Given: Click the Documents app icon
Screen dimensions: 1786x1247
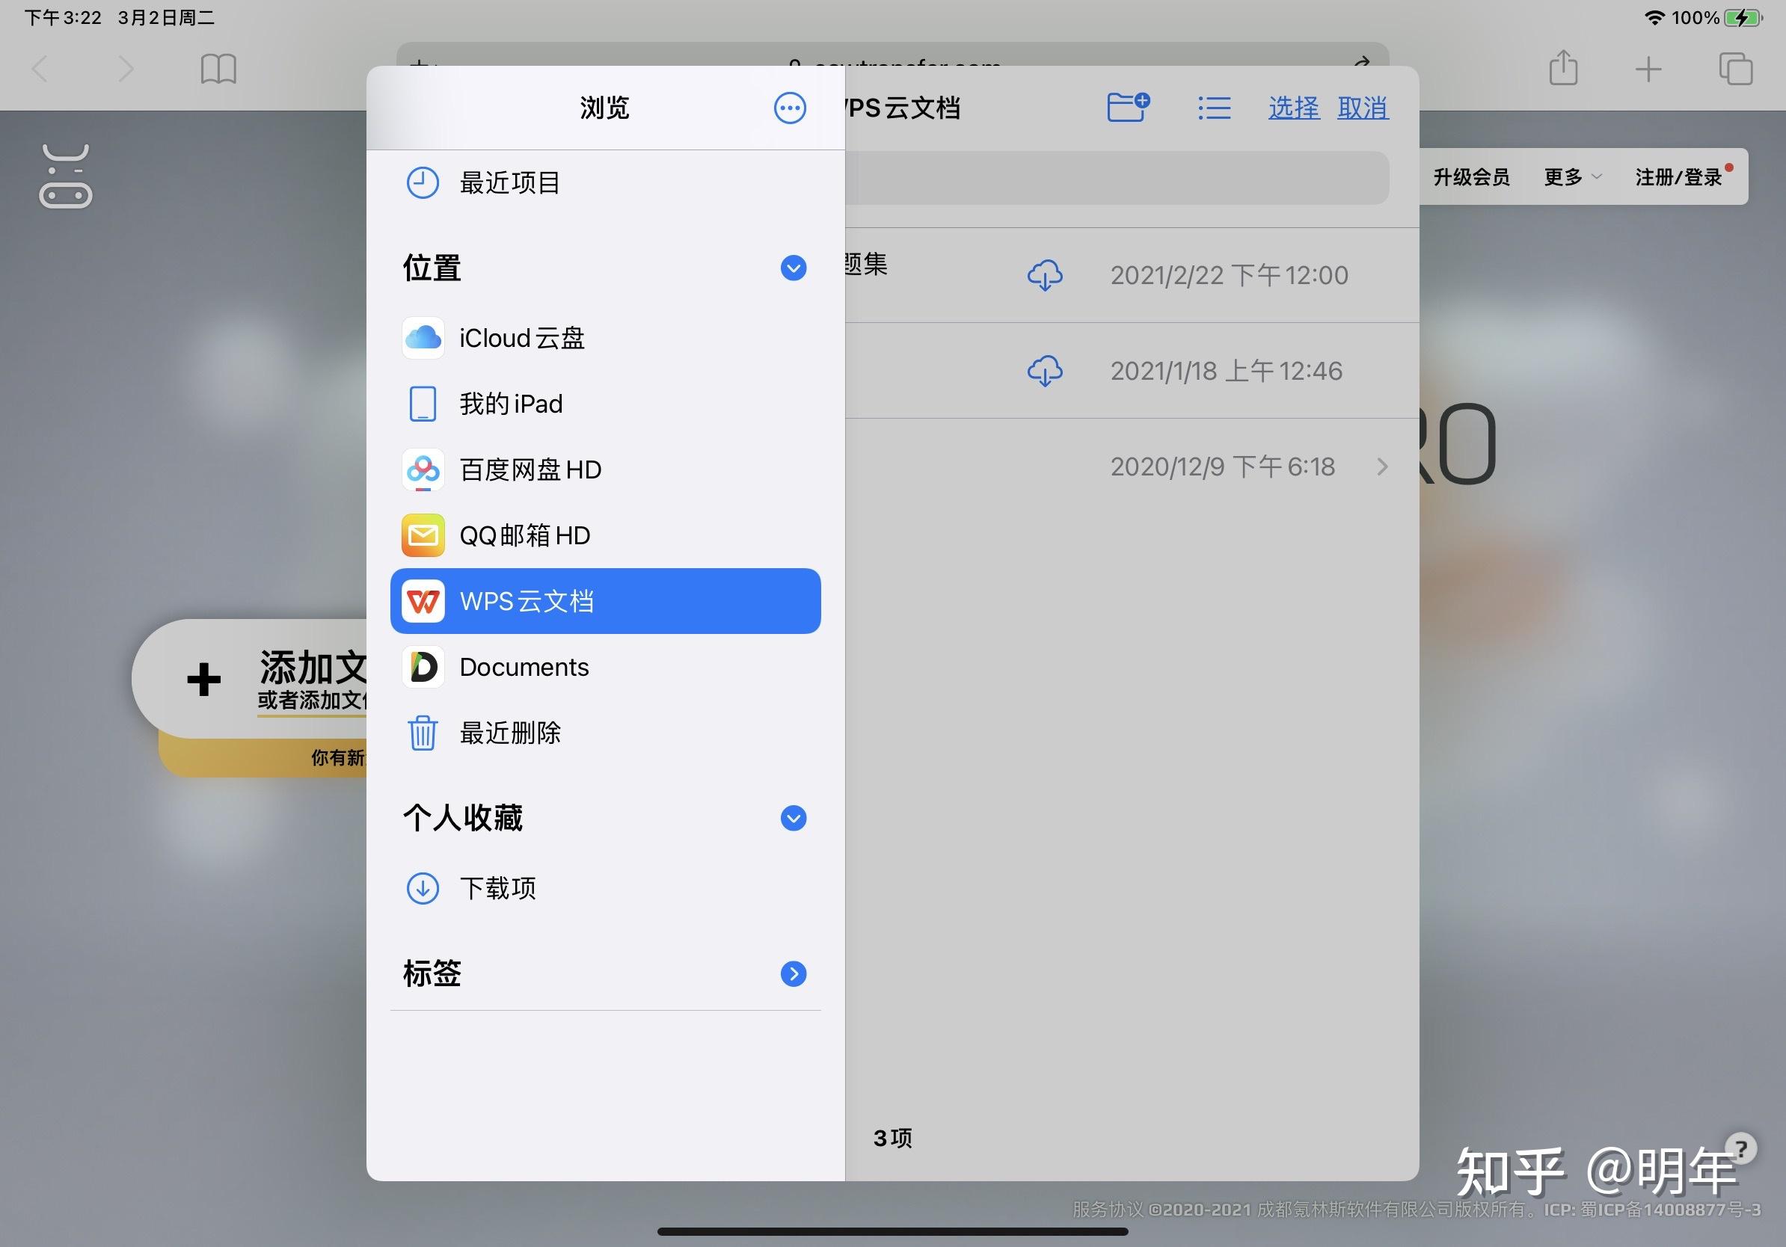Looking at the screenshot, I should pyautogui.click(x=421, y=666).
